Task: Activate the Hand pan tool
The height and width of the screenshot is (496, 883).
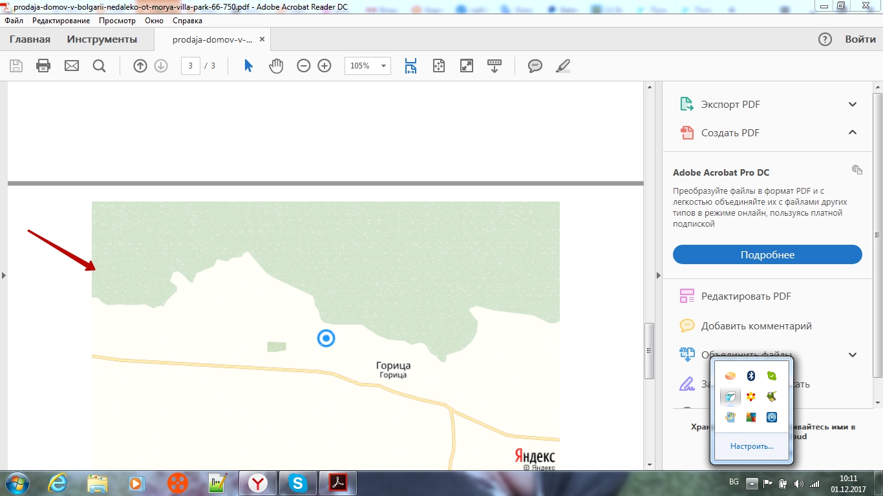Action: click(x=276, y=65)
